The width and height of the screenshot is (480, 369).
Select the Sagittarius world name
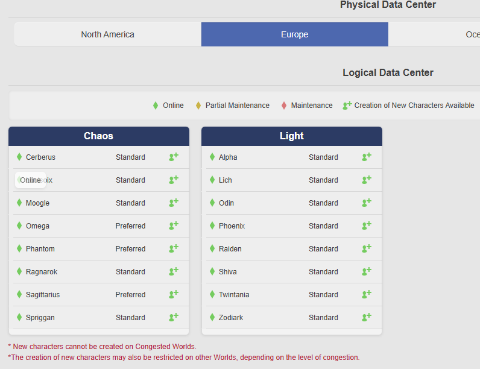click(43, 295)
